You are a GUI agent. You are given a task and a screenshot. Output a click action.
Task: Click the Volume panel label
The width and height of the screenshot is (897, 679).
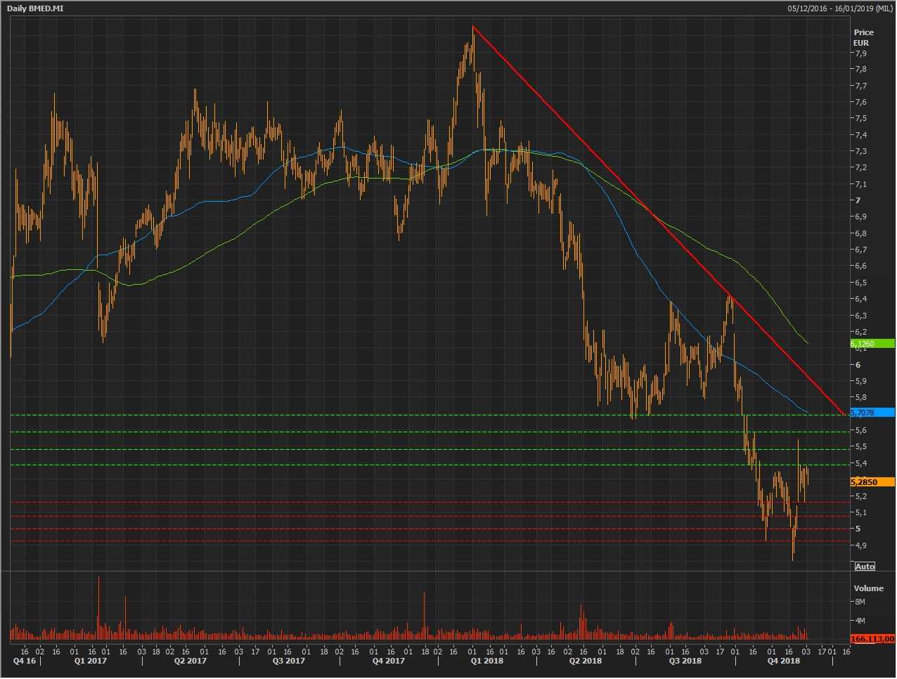click(x=868, y=588)
